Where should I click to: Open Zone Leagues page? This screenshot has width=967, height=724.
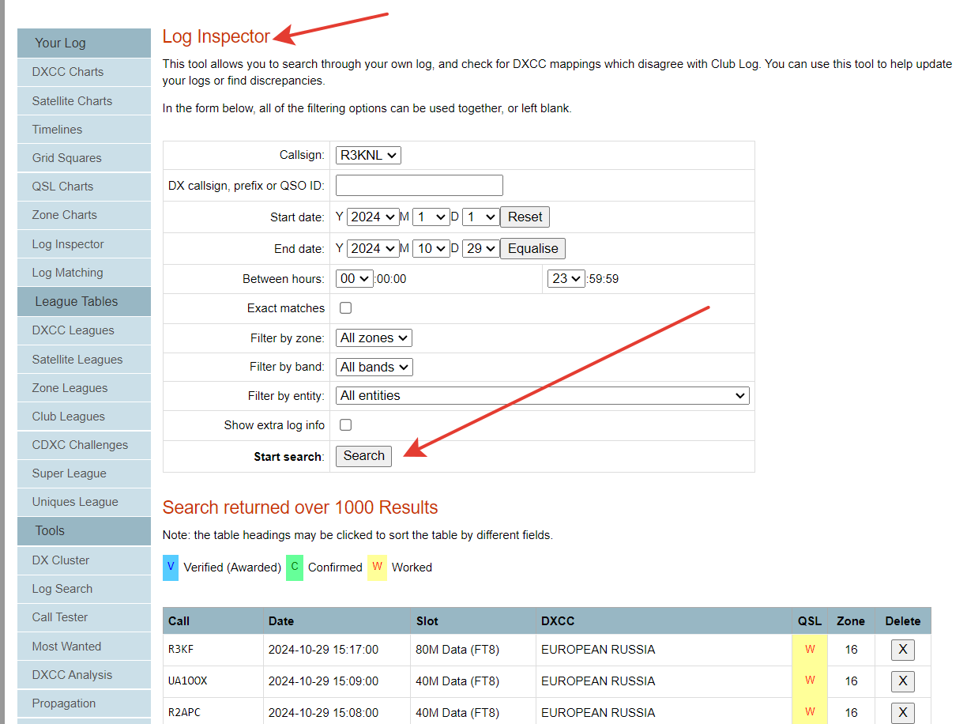pos(84,388)
